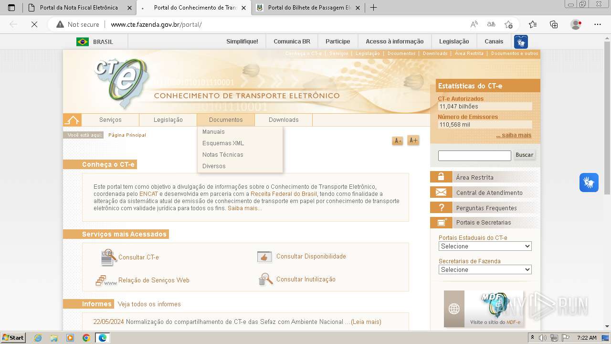
Task: Click the floating VLibras hand widget
Action: click(x=589, y=183)
